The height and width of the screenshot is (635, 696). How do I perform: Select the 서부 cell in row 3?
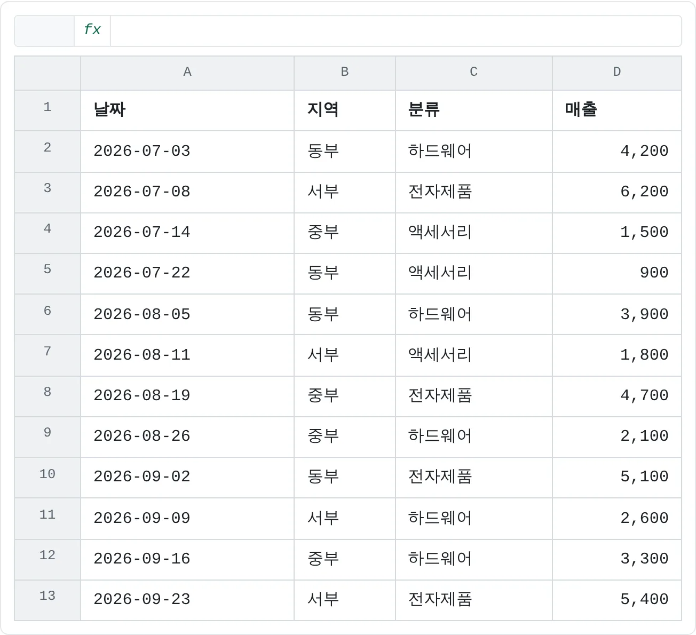[x=345, y=193]
